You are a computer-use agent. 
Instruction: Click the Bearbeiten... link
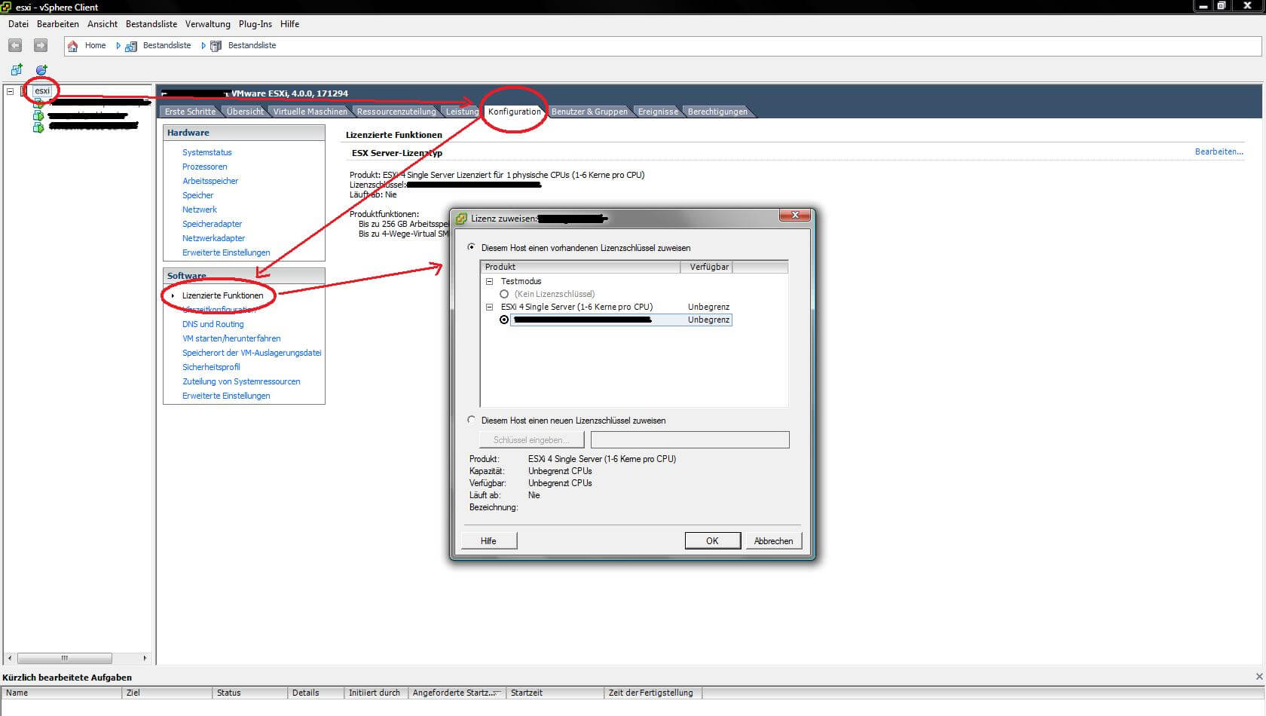[x=1219, y=151]
